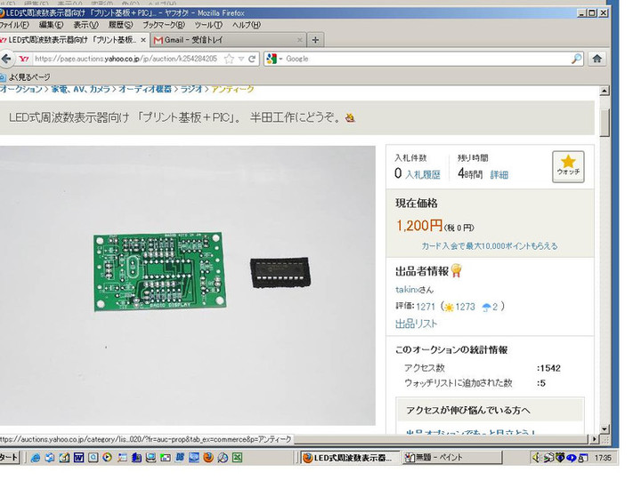The width and height of the screenshot is (641, 480).
Task: Click the Home icon in toolbar
Action: (597, 59)
